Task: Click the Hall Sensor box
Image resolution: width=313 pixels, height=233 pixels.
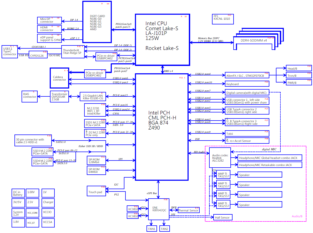Action: click(x=223, y=218)
